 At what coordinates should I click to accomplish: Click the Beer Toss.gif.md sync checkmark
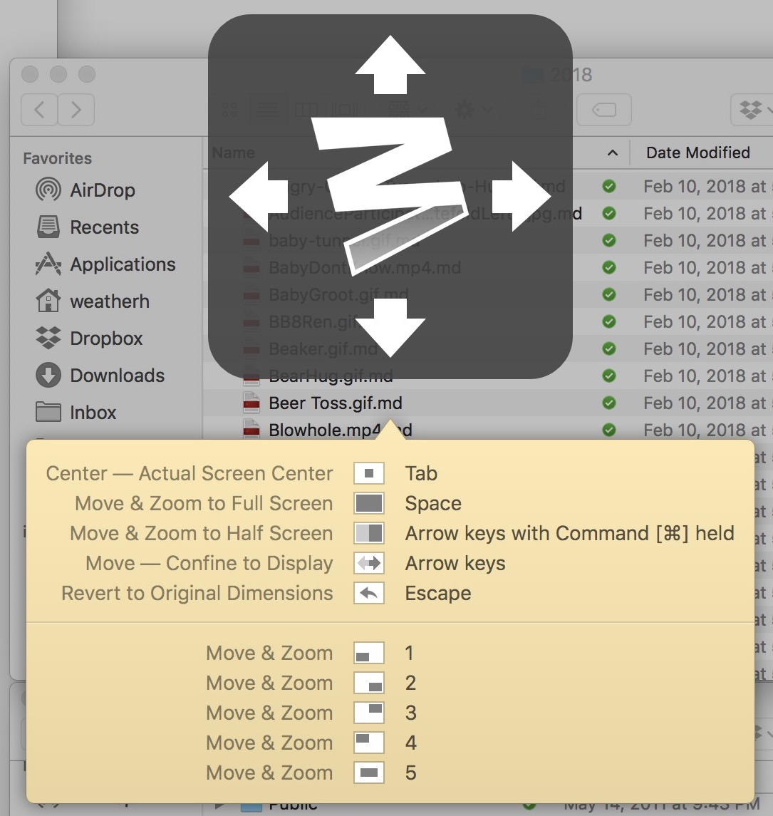tap(609, 403)
